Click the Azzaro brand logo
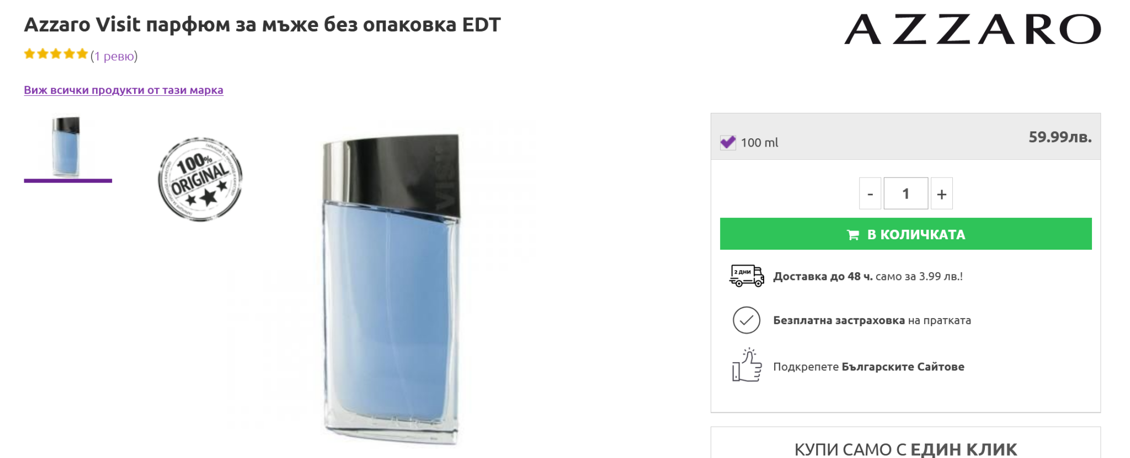1130x458 pixels. [x=972, y=29]
